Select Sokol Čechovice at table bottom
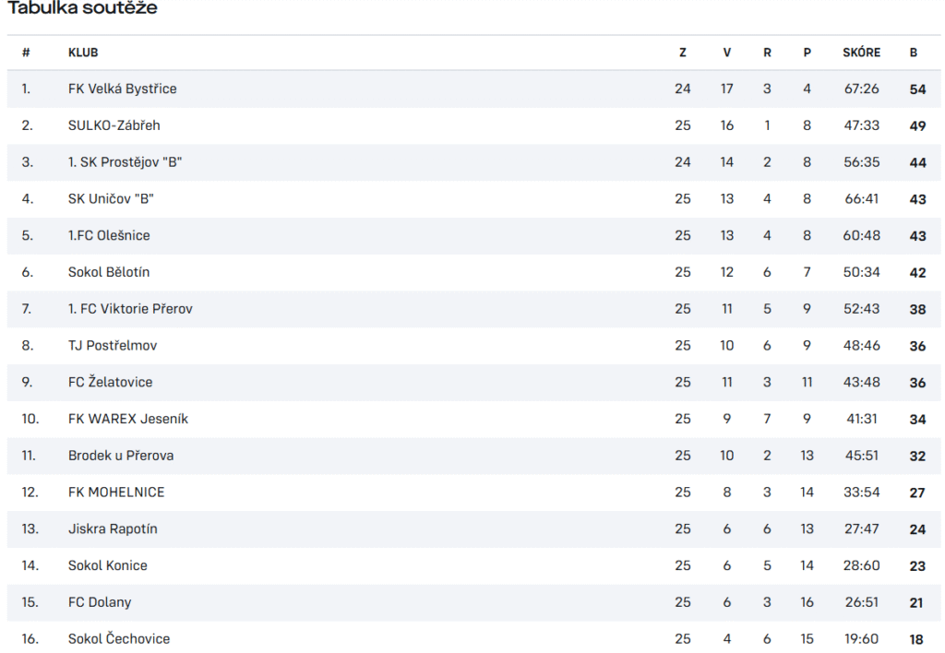This screenshot has width=945, height=653. [119, 638]
